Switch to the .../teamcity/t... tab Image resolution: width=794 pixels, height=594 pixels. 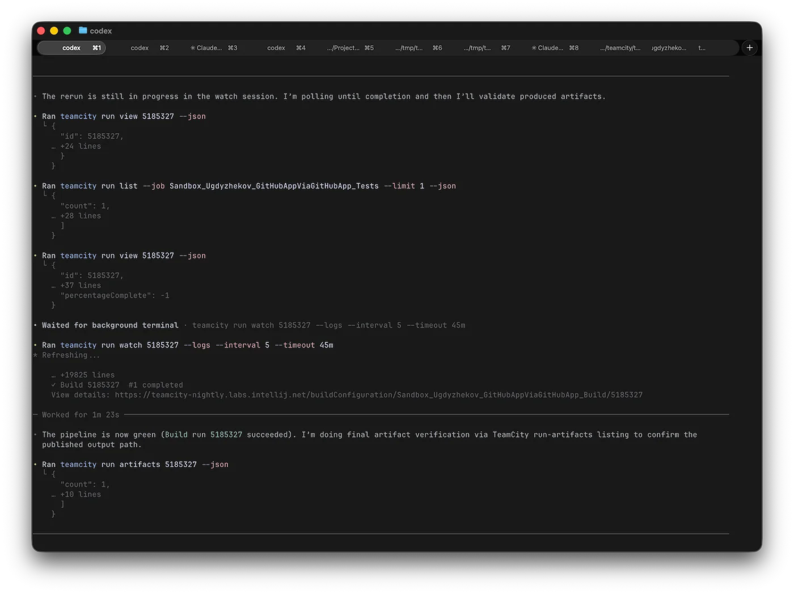click(x=620, y=48)
